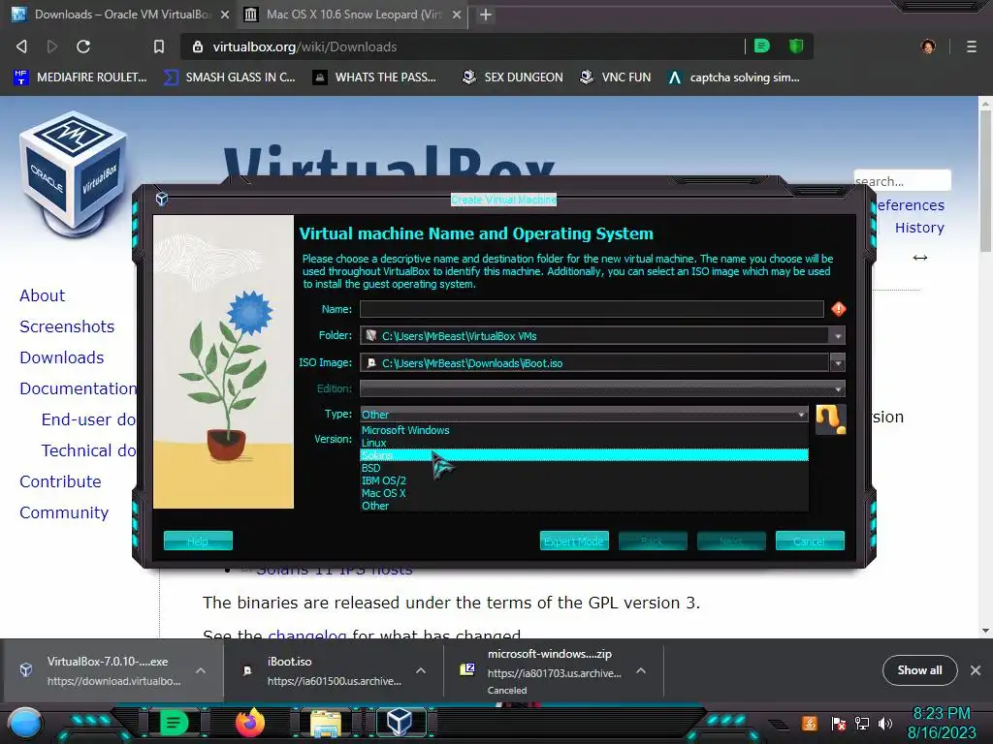Click the network tray icon

pos(861,724)
